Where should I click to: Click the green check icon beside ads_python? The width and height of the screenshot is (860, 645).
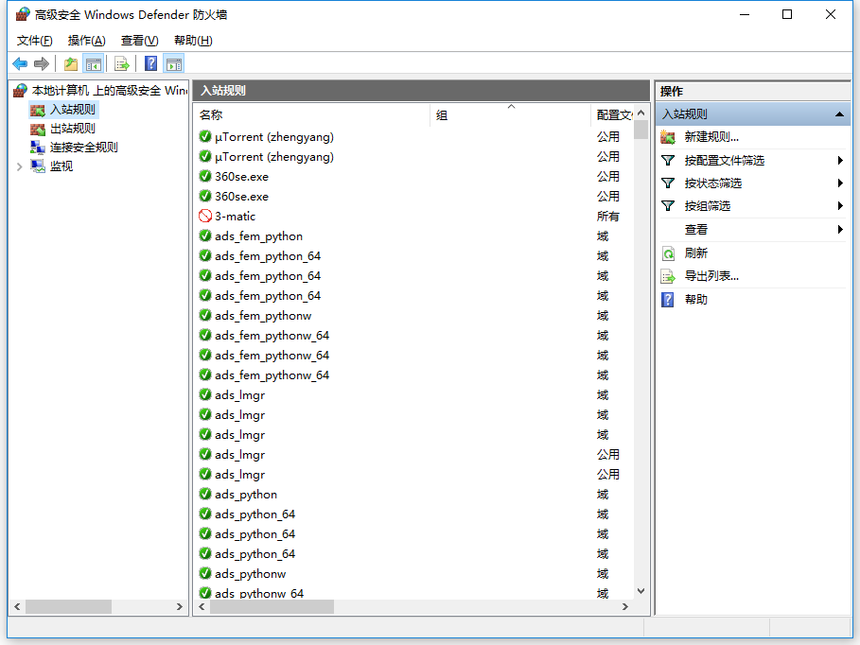point(205,495)
